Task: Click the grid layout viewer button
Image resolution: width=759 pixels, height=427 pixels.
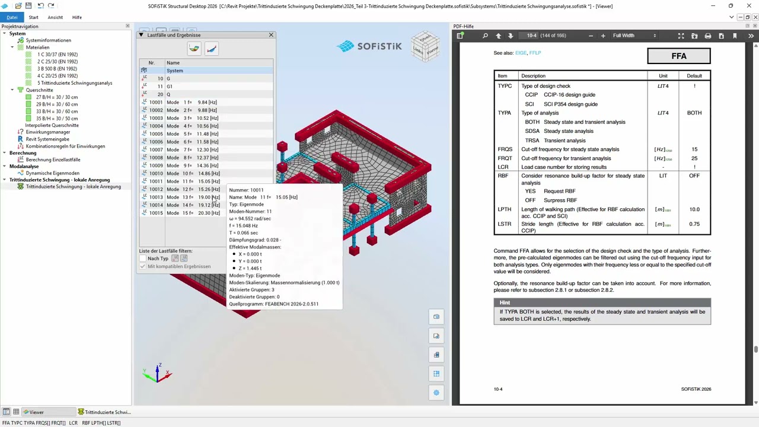Action: 436,374
